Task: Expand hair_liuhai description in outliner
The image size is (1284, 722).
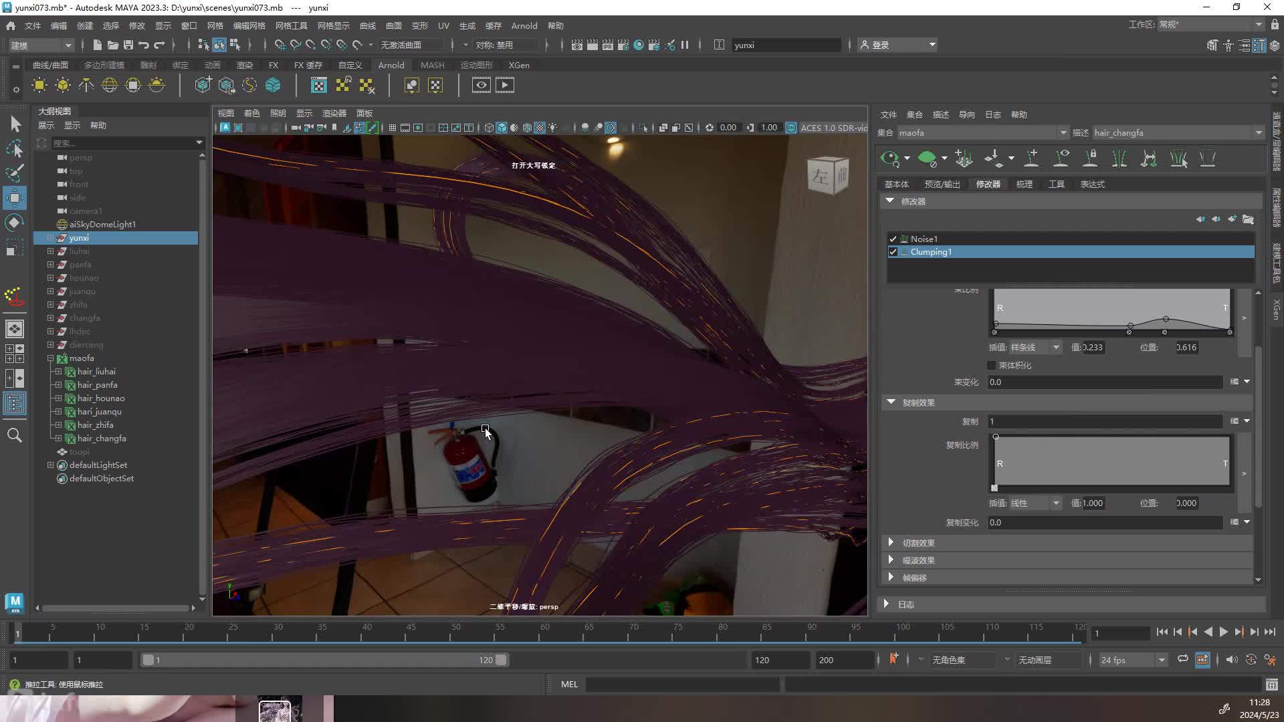Action: [x=58, y=372]
